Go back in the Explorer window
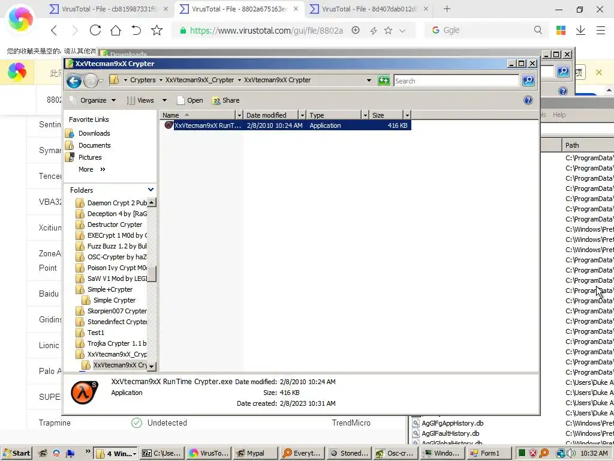The image size is (614, 461). point(74,81)
